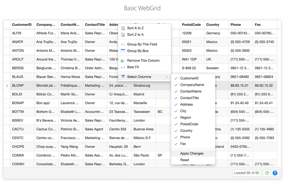Select the ALFKI customer cell

point(18,33)
